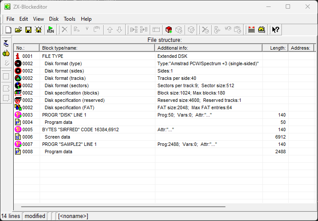Open the Disk menu
This screenshot has width=318, height=221.
[54, 19]
